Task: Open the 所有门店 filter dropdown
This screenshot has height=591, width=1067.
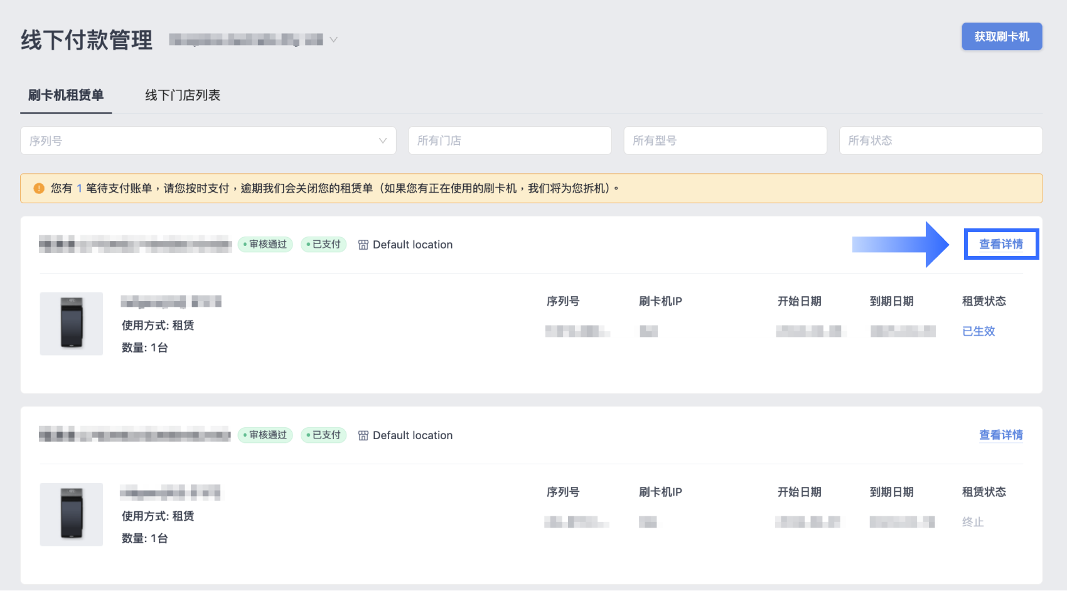Action: point(510,141)
